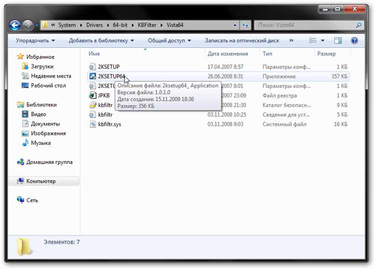Expand the Добавить в библиотеку dropdown

101,40
